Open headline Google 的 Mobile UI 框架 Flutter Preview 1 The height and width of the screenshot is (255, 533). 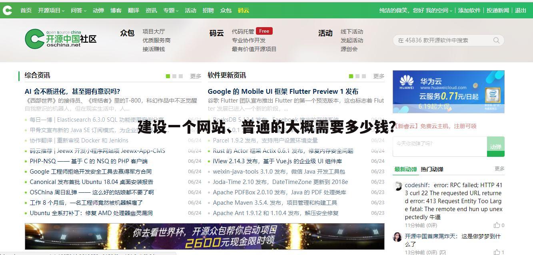point(283,91)
